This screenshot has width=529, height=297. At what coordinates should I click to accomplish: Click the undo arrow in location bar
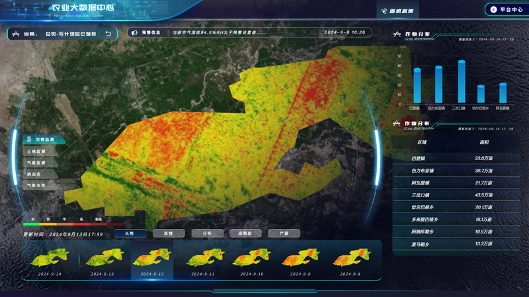108,34
